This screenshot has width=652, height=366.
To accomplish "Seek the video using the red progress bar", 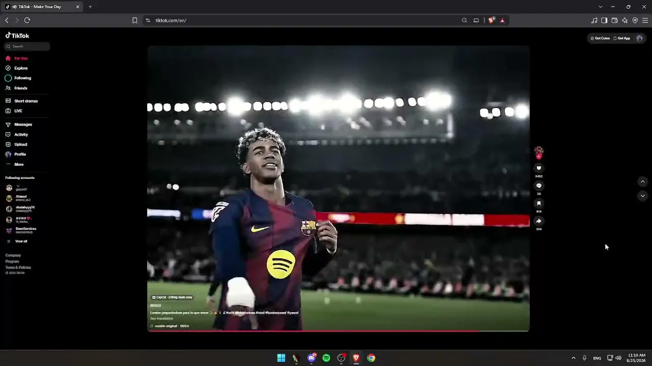I will pos(338,331).
